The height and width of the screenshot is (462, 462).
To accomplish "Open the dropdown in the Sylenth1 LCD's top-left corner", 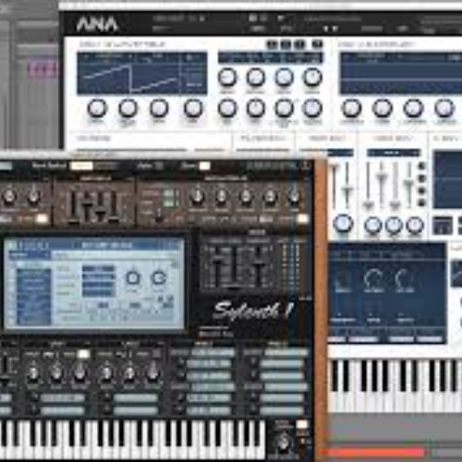I will coord(30,255).
